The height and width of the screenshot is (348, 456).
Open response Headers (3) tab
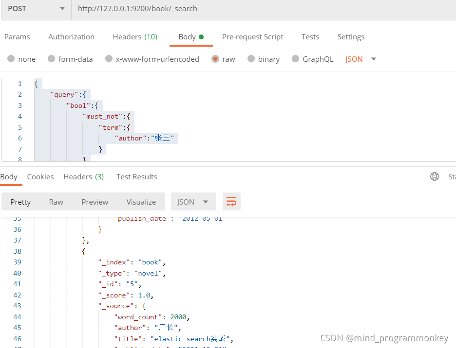83,177
